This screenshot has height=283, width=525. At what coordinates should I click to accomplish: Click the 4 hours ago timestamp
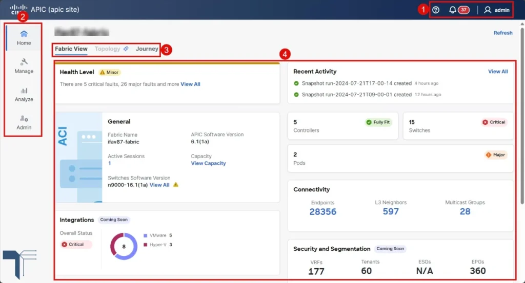coord(426,83)
